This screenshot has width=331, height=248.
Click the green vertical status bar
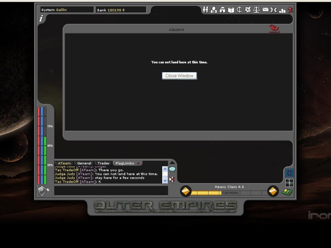45,160
